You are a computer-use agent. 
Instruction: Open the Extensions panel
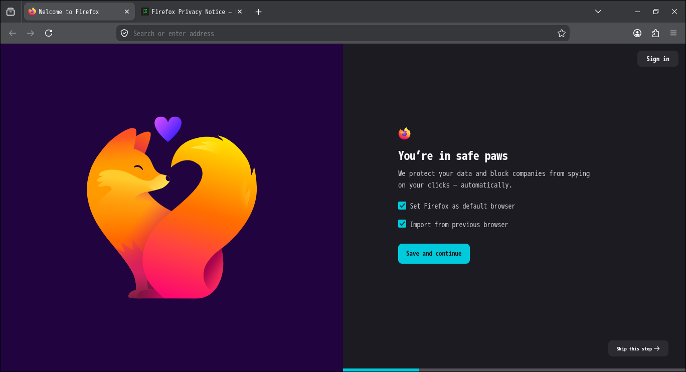tap(655, 33)
